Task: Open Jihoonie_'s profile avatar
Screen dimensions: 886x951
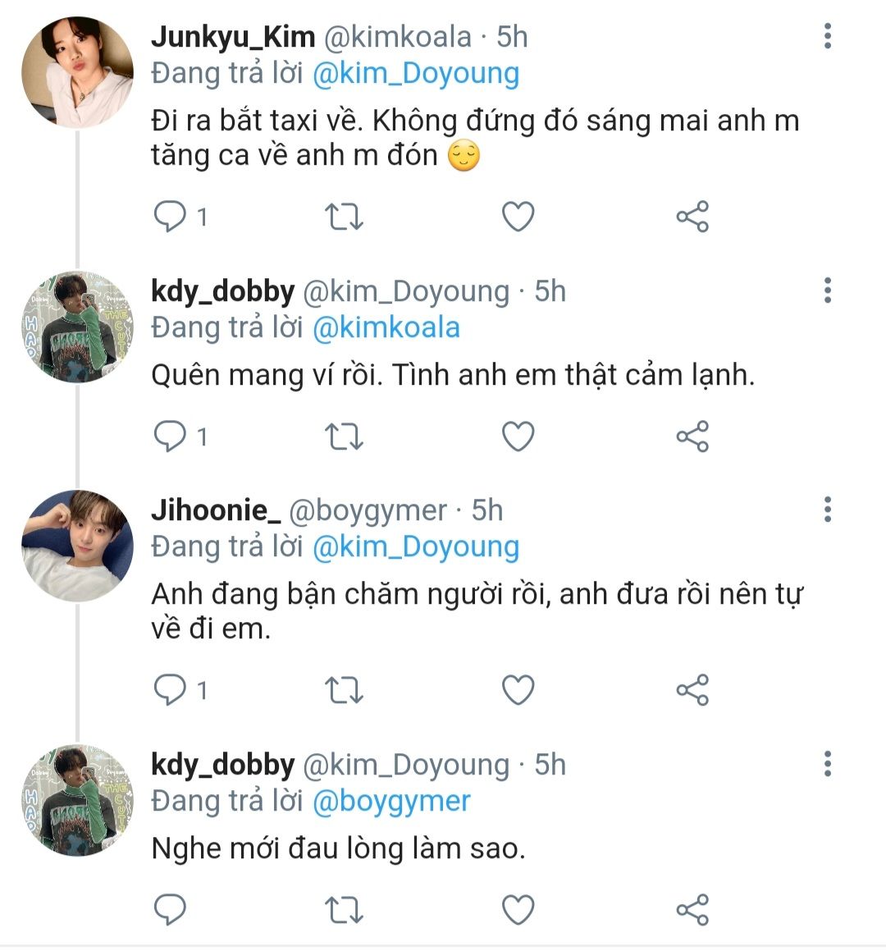Action: (x=77, y=546)
